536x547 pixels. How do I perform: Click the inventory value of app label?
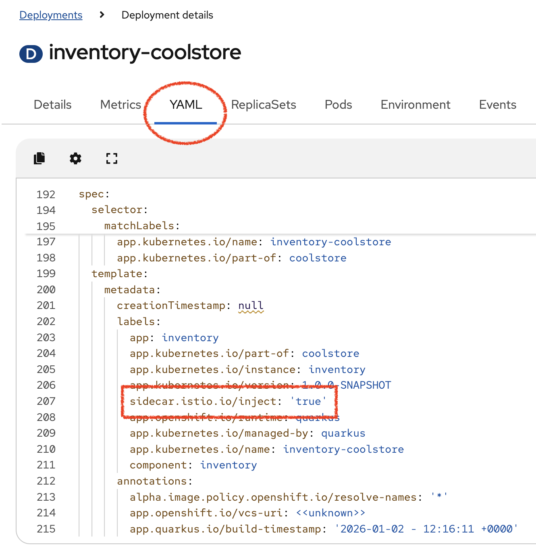coord(190,338)
